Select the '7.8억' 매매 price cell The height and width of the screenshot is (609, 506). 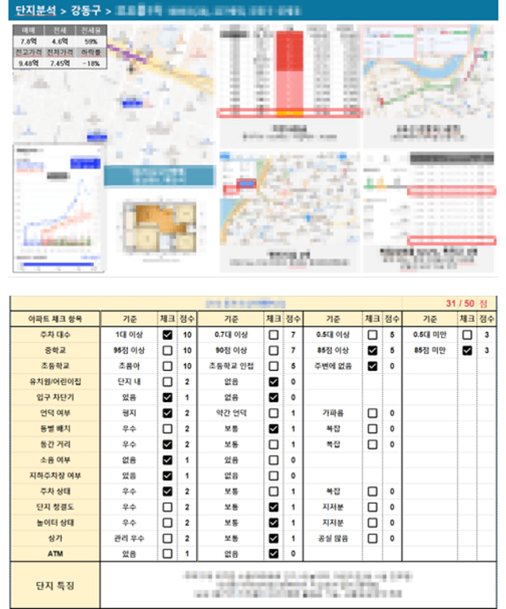click(x=28, y=41)
